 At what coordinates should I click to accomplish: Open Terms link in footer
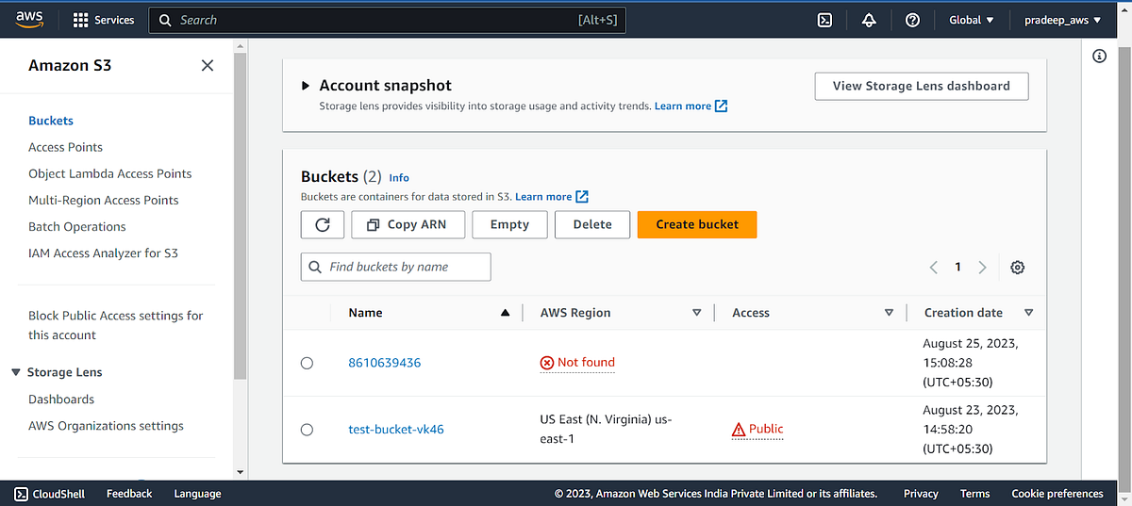point(975,494)
